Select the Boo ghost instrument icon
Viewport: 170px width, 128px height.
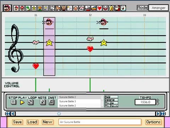[x=123, y=8]
